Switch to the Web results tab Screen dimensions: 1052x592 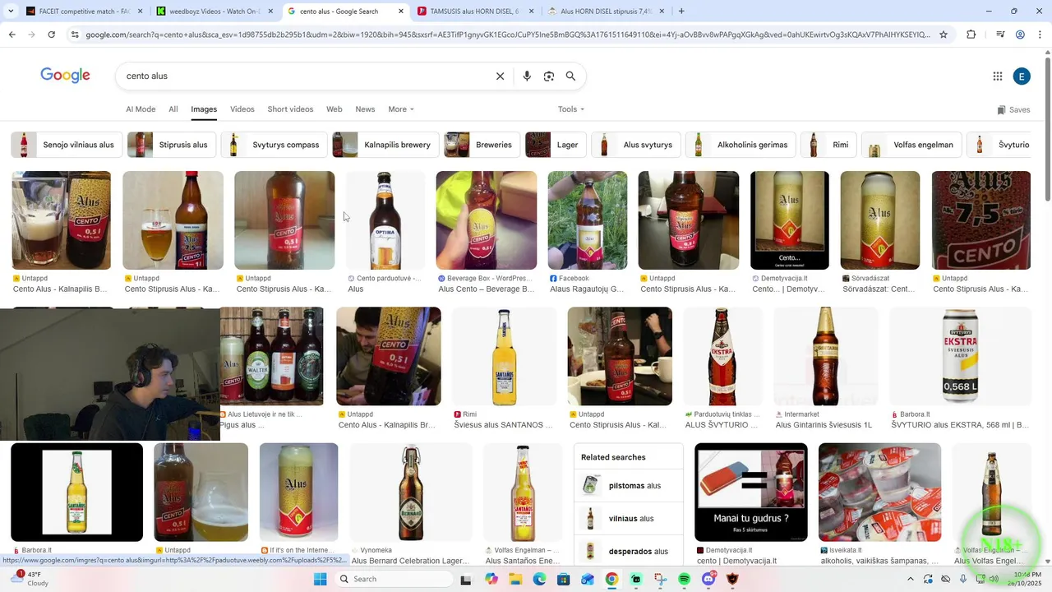[x=335, y=109]
